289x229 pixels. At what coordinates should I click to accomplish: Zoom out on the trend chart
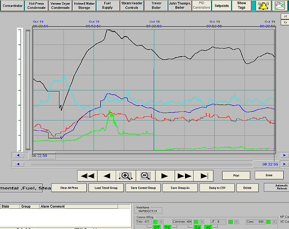[145, 176]
